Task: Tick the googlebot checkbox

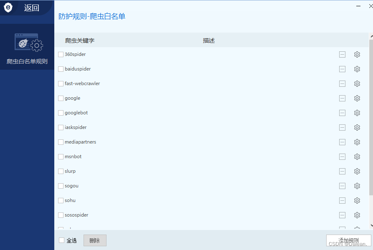Action: pyautogui.click(x=61, y=113)
